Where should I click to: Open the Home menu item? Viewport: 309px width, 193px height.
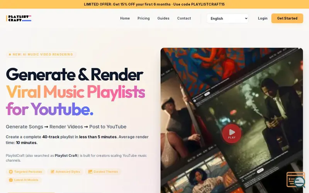pos(125,18)
